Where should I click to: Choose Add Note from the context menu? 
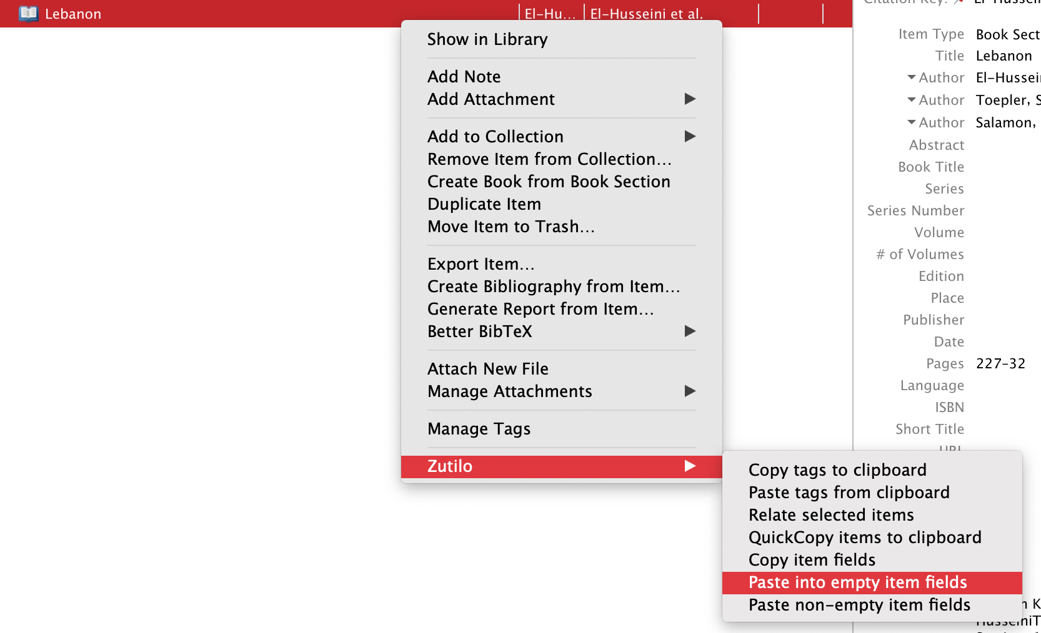[x=464, y=76]
